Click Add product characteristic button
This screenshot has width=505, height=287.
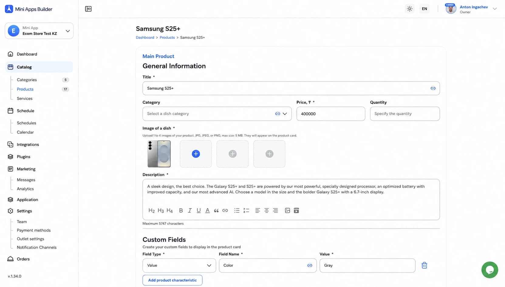pyautogui.click(x=172, y=280)
